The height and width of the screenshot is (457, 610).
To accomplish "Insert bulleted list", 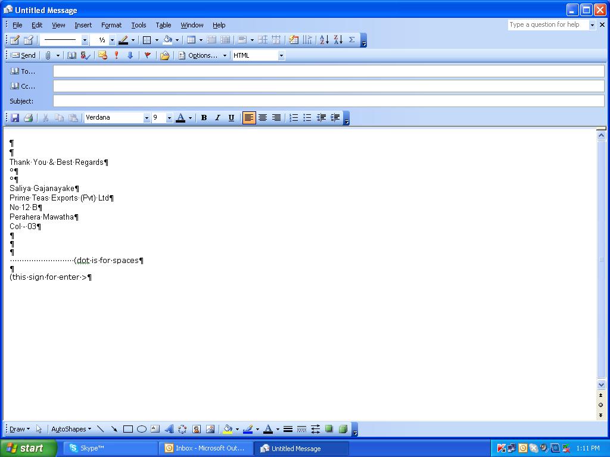I will (x=307, y=118).
